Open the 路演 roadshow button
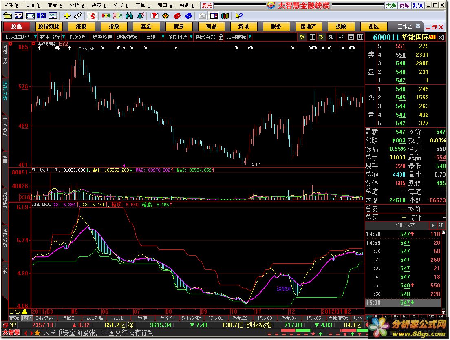 [x=418, y=5]
